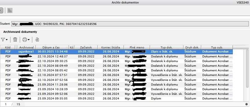Click the sajankova1 archiver cell
This screenshot has height=107, width=250.
(x=26, y=52)
